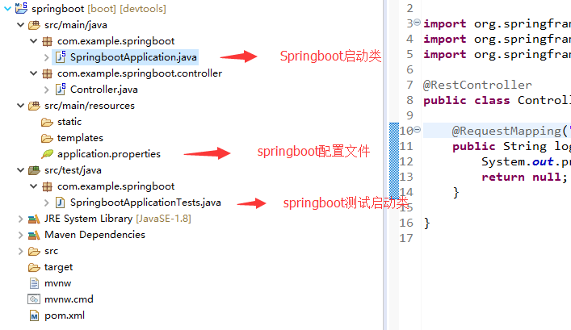Collapse com.example.springboot package under src/main/java
Screen dimensions: 571x330
click(x=33, y=41)
